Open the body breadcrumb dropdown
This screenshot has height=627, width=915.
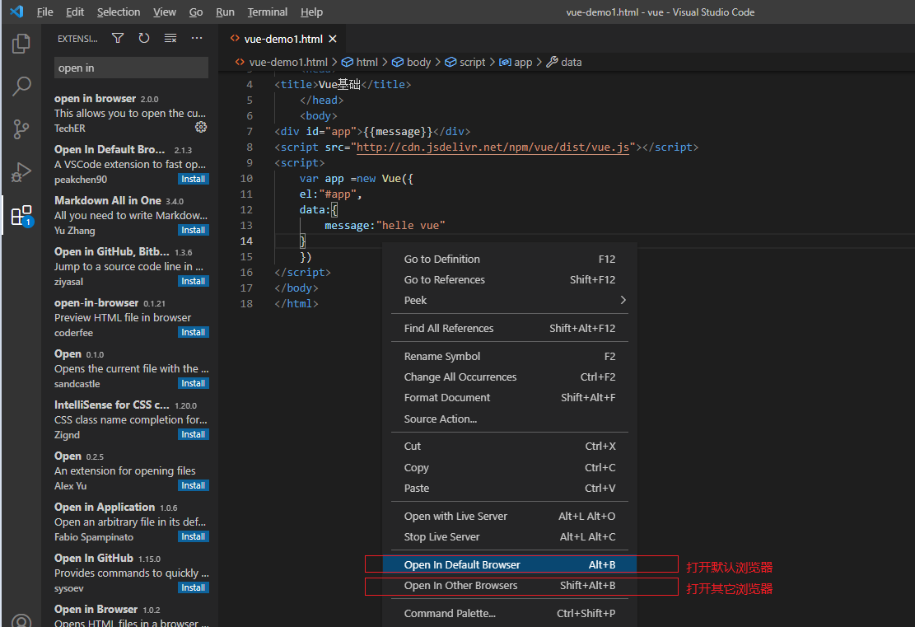coord(418,61)
